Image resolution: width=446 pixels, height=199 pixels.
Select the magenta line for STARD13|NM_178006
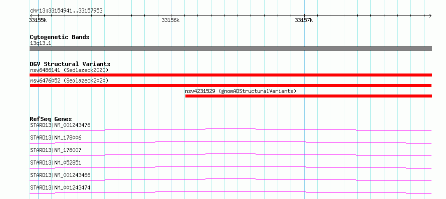[x=231, y=142]
